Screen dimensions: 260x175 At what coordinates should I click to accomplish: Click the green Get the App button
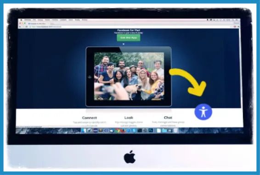(x=129, y=38)
